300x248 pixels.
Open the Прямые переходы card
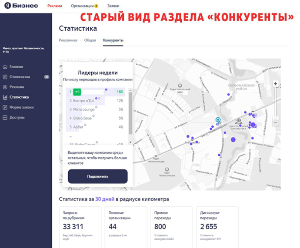(172, 227)
